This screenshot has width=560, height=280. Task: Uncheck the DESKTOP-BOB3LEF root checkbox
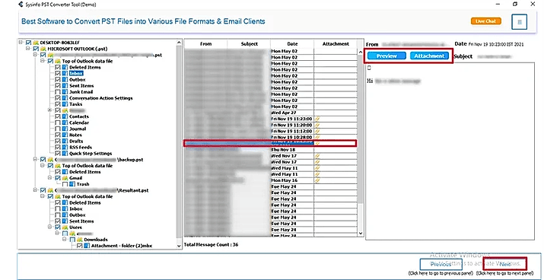click(x=29, y=43)
